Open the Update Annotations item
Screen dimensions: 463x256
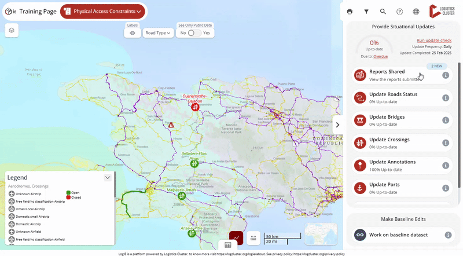click(x=402, y=166)
